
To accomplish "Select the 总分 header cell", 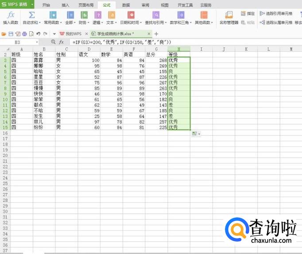I will 156,54.
